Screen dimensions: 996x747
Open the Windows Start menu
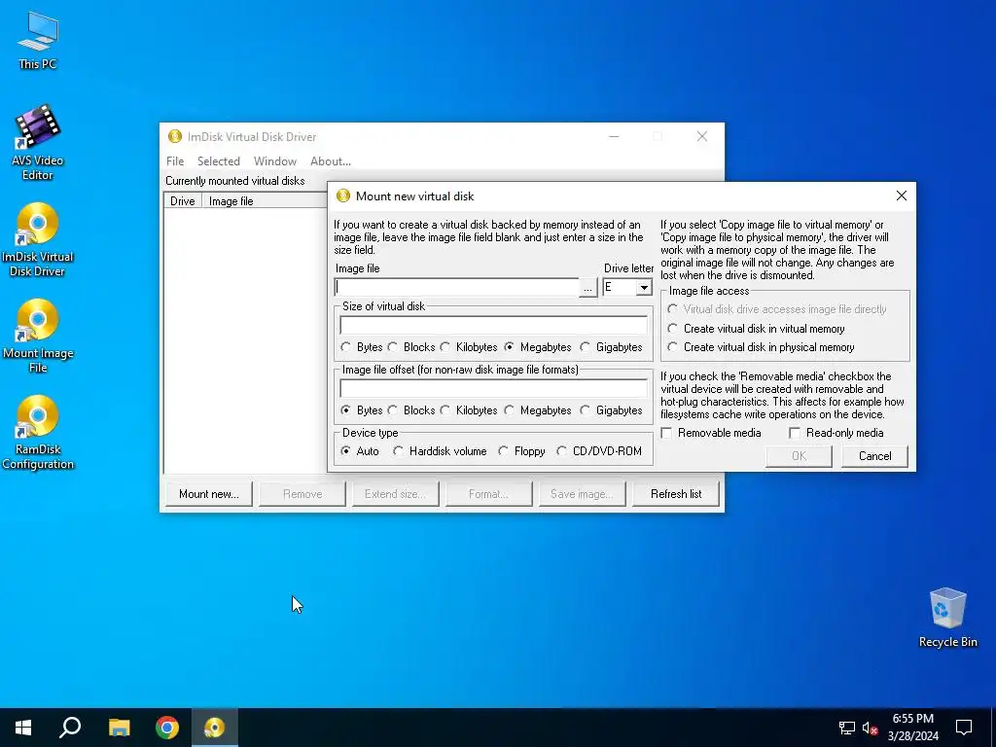tap(23, 728)
